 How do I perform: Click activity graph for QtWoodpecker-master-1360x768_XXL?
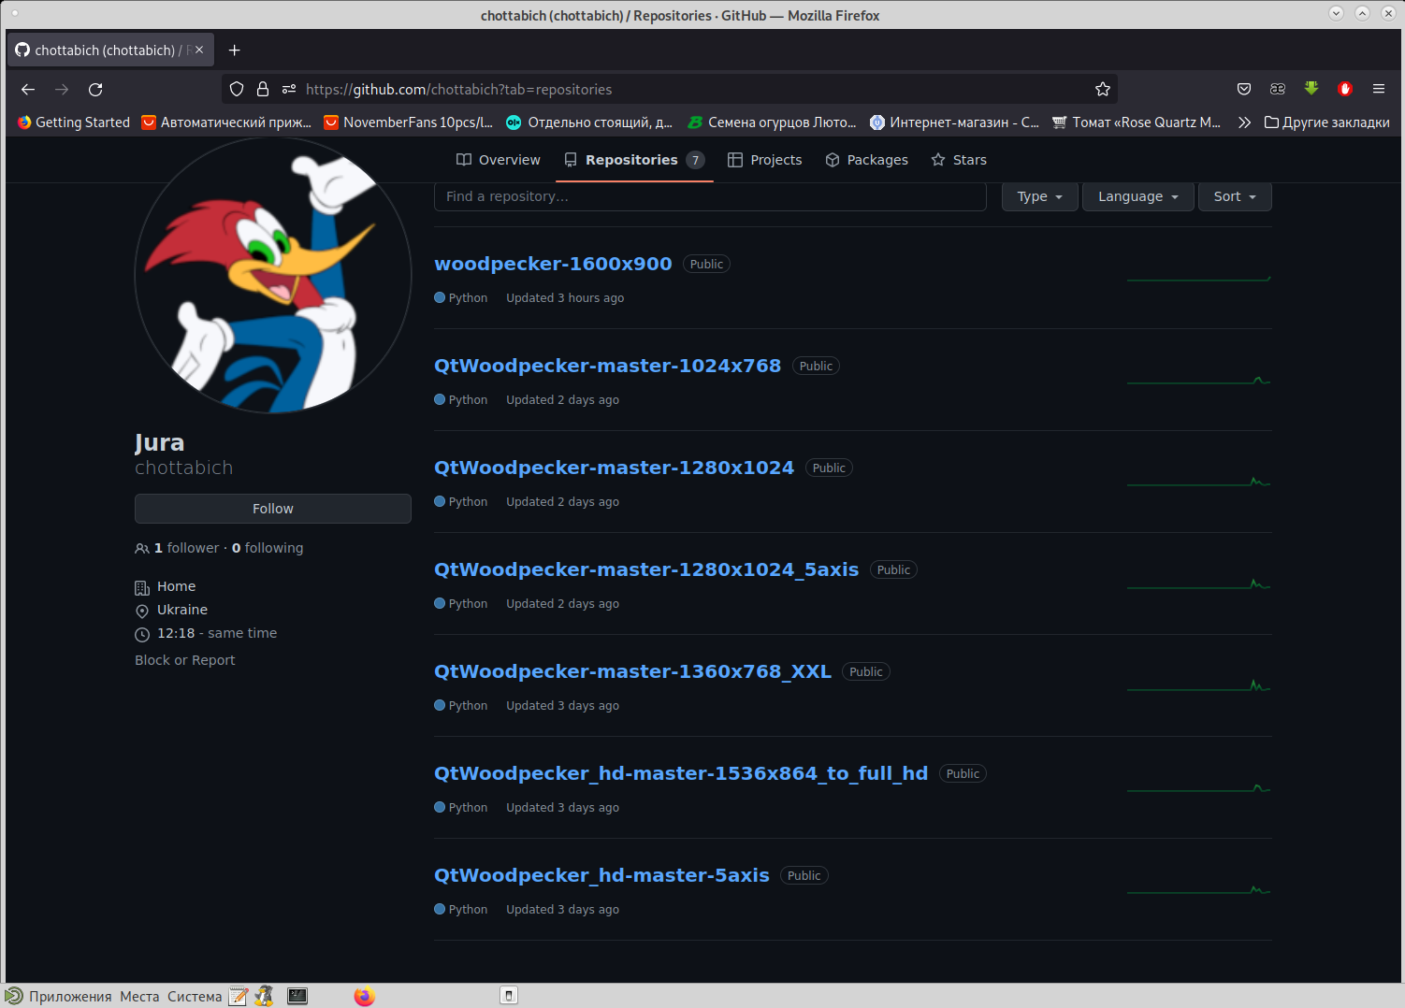(1199, 686)
